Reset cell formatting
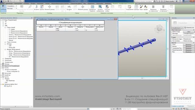The image size is (195, 110). (141, 7)
